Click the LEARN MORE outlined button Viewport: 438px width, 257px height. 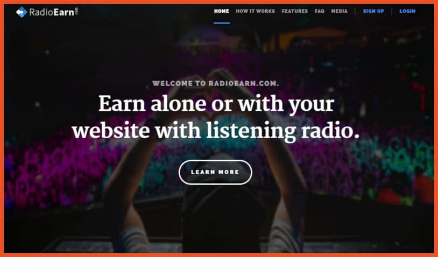click(x=215, y=172)
